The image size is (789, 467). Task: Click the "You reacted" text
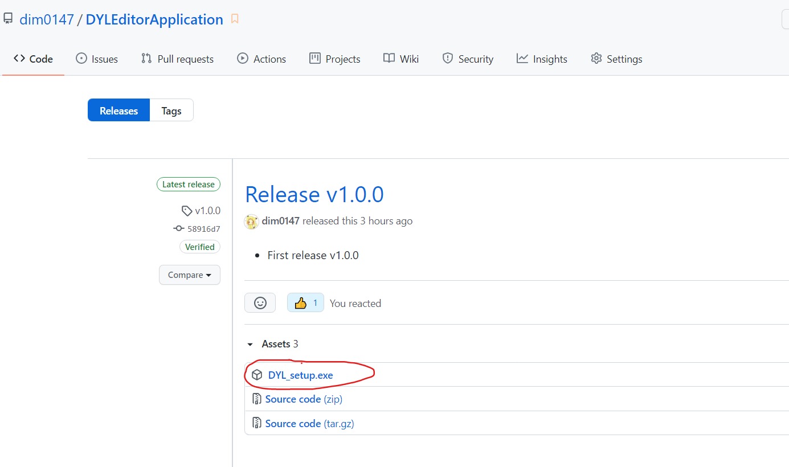tap(355, 304)
